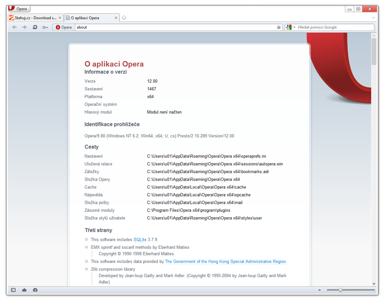This screenshot has height=301, width=384.
Task: Close the O aplikaci Opera tab
Action: click(x=116, y=18)
